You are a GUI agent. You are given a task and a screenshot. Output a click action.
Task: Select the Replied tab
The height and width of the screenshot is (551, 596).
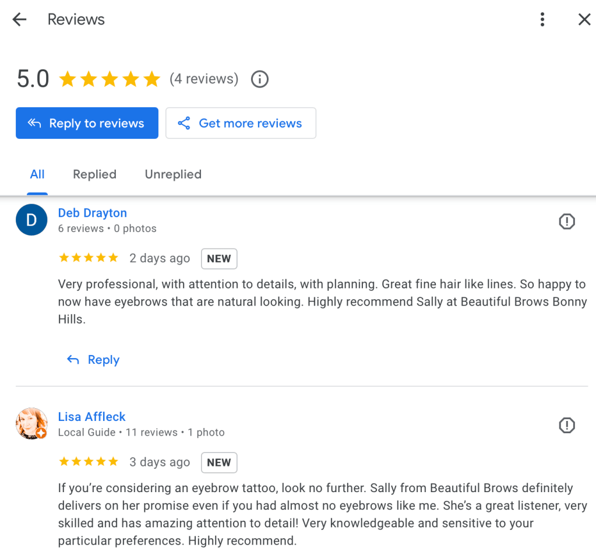pyautogui.click(x=94, y=174)
